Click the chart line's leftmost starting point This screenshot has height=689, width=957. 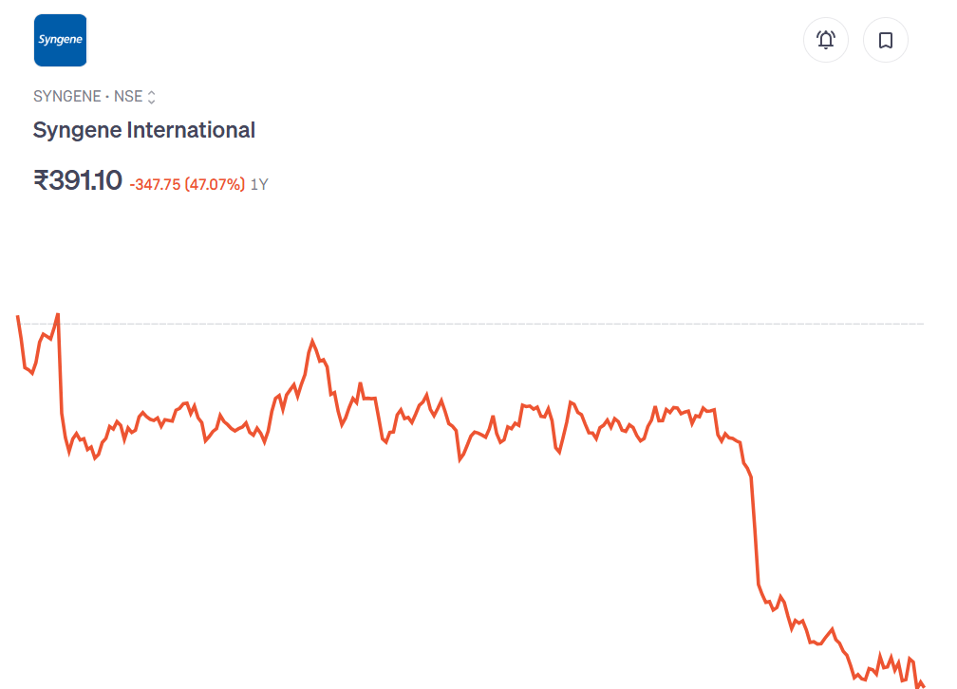18,315
